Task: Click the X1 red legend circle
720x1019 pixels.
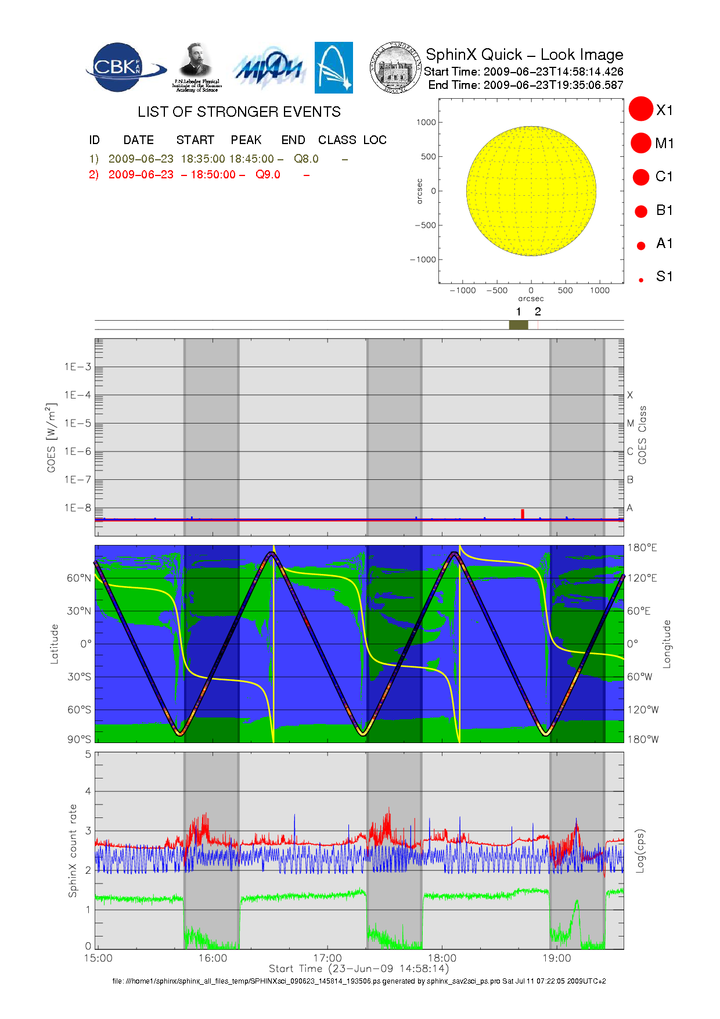Action: [x=641, y=109]
